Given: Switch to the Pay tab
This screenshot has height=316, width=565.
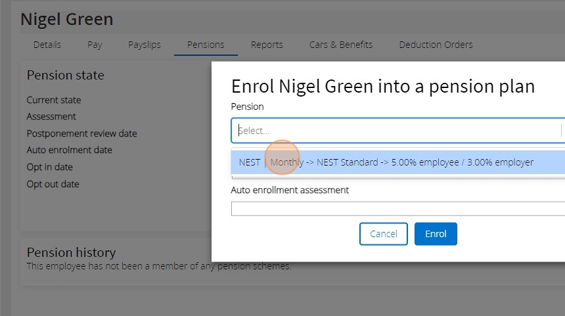Looking at the screenshot, I should click(x=95, y=45).
